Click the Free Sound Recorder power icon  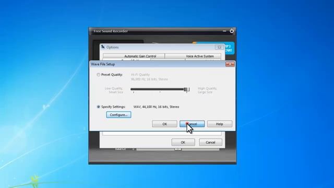(232, 31)
